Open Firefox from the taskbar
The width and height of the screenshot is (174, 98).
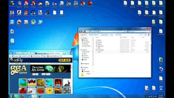23,96
